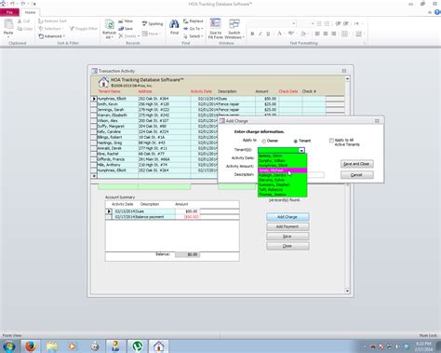This screenshot has height=353, width=441.
Task: Click the Cut icon in the ribbon
Action: 23,21
